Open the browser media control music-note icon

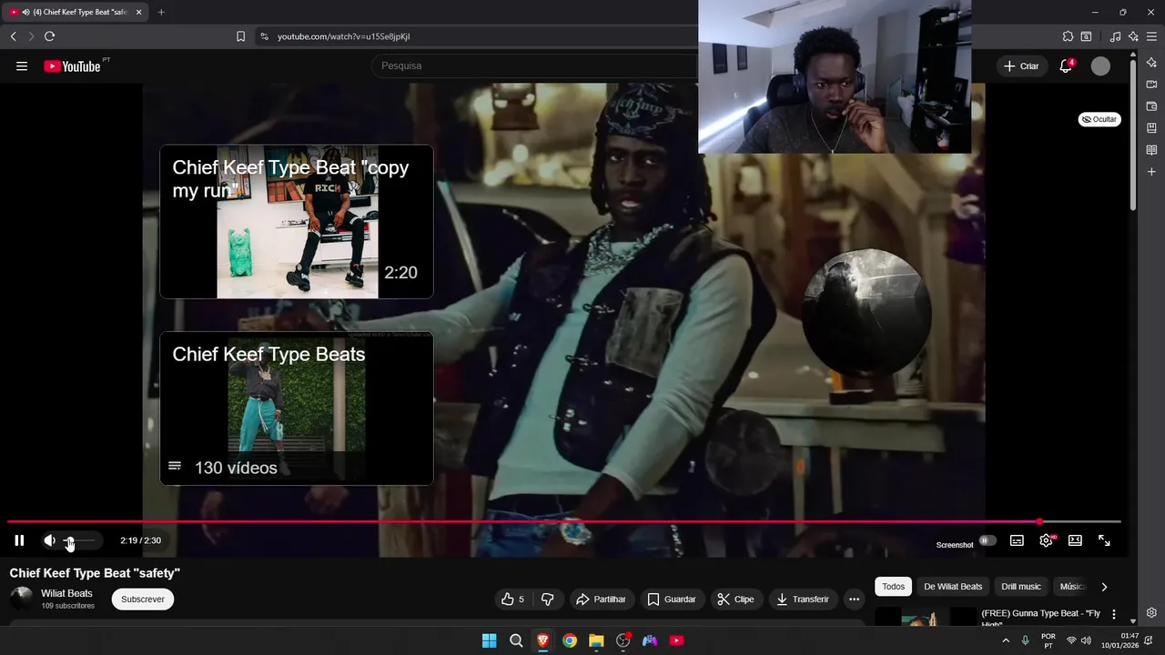[x=1116, y=36]
